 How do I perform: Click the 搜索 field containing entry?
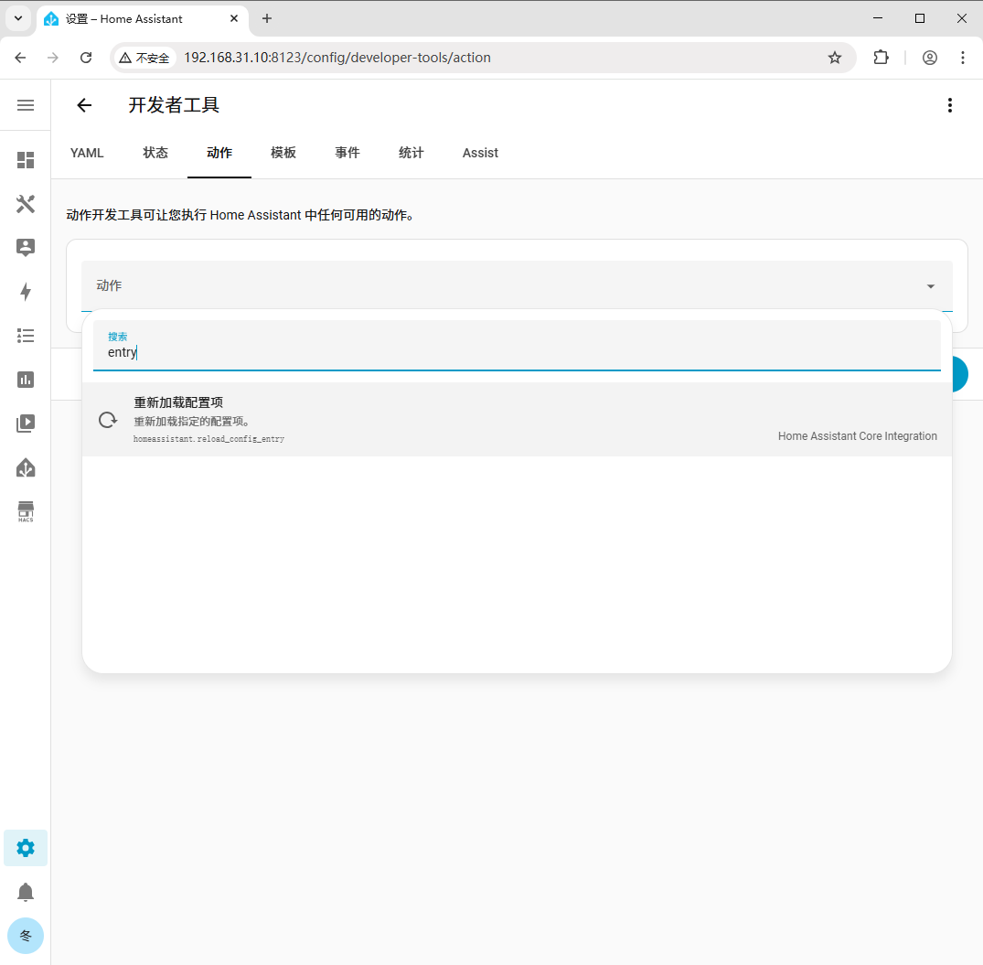[517, 346]
